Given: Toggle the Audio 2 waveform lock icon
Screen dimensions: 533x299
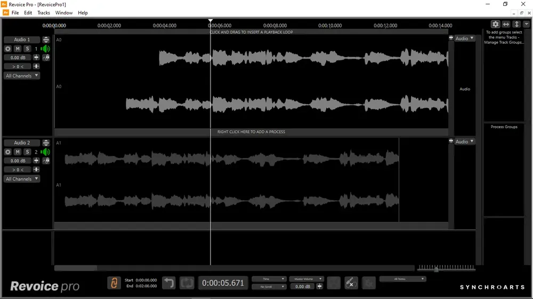Looking at the screenshot, I should (x=46, y=161).
